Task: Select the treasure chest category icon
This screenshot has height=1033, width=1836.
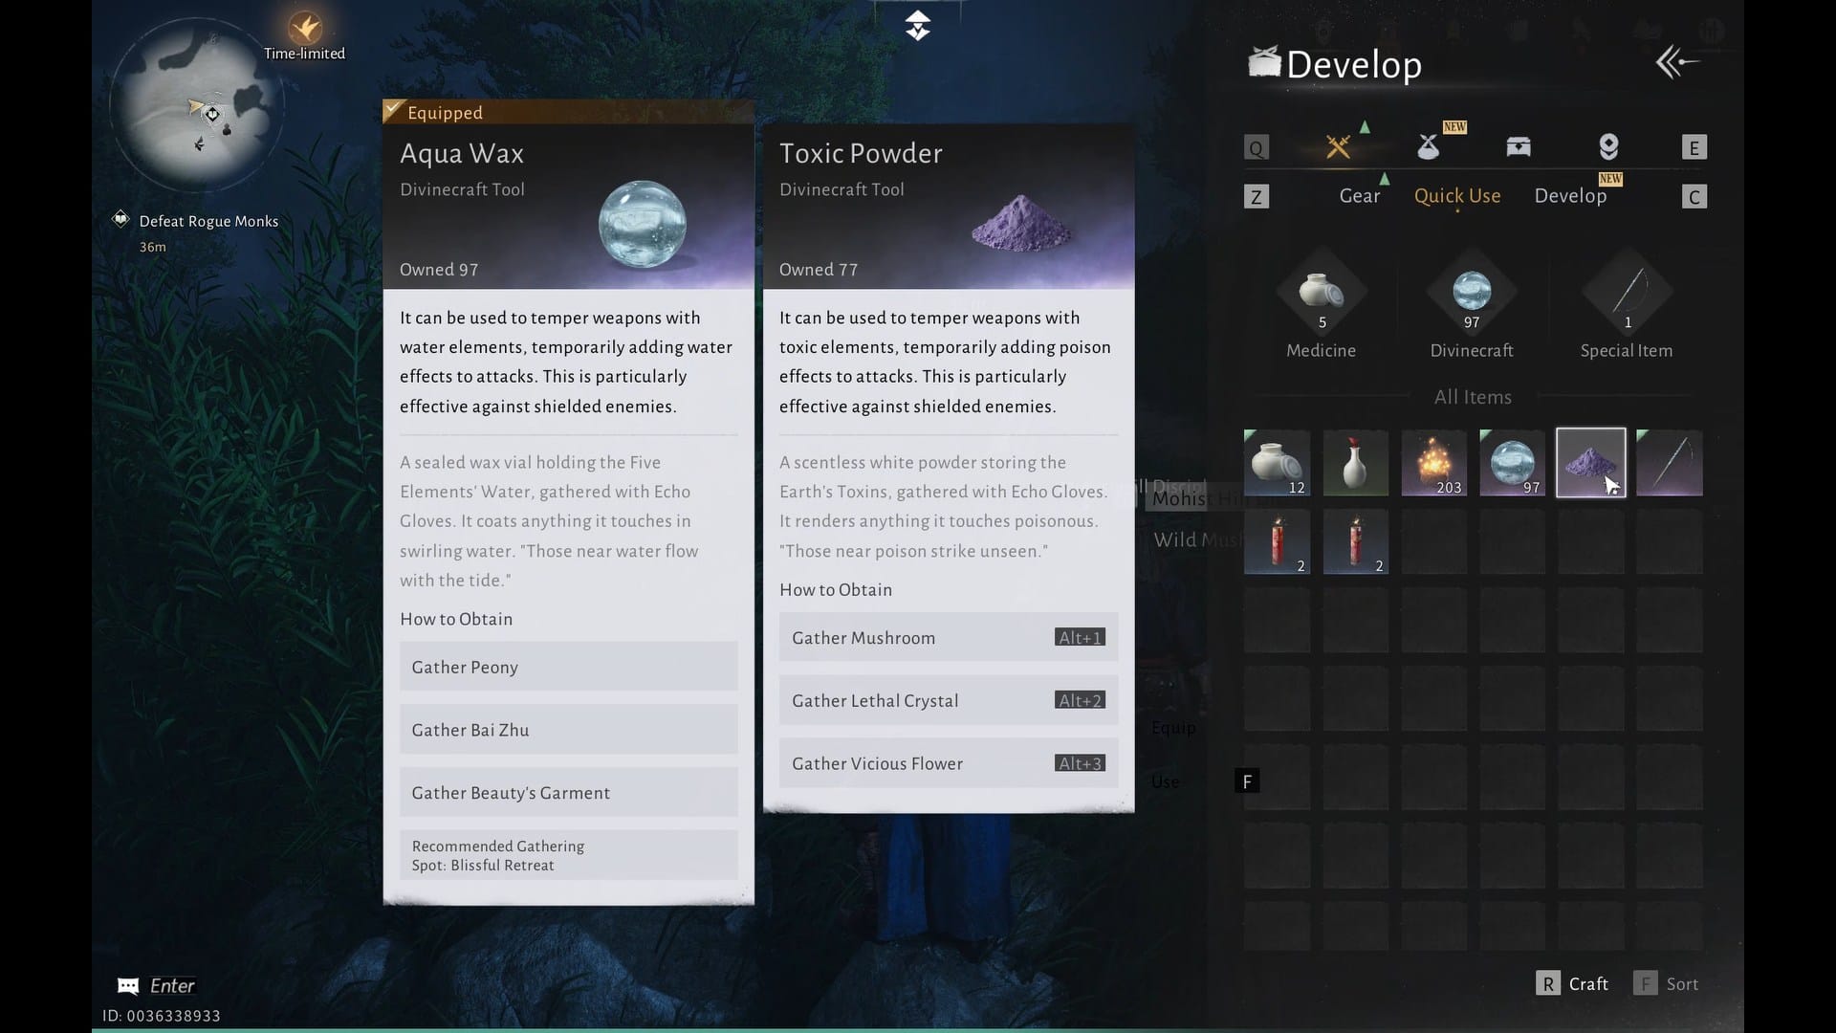Action: tap(1518, 146)
